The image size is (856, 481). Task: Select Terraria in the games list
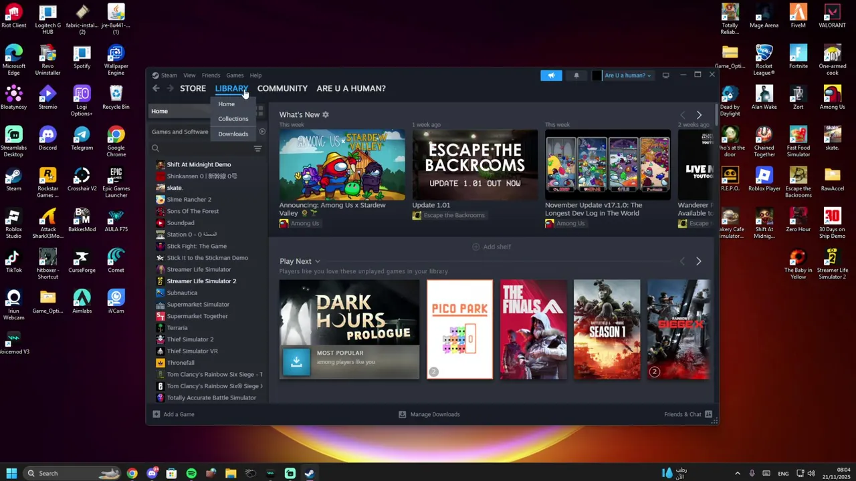pyautogui.click(x=177, y=327)
